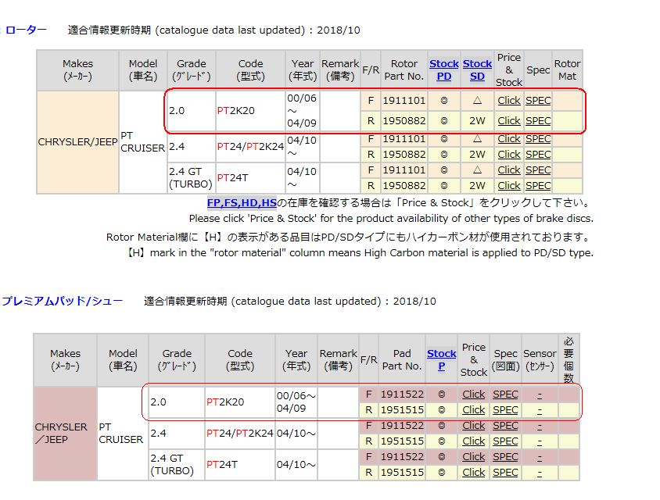Select code PT24/PT2K24 in the pad table
660x500 pixels.
(240, 433)
